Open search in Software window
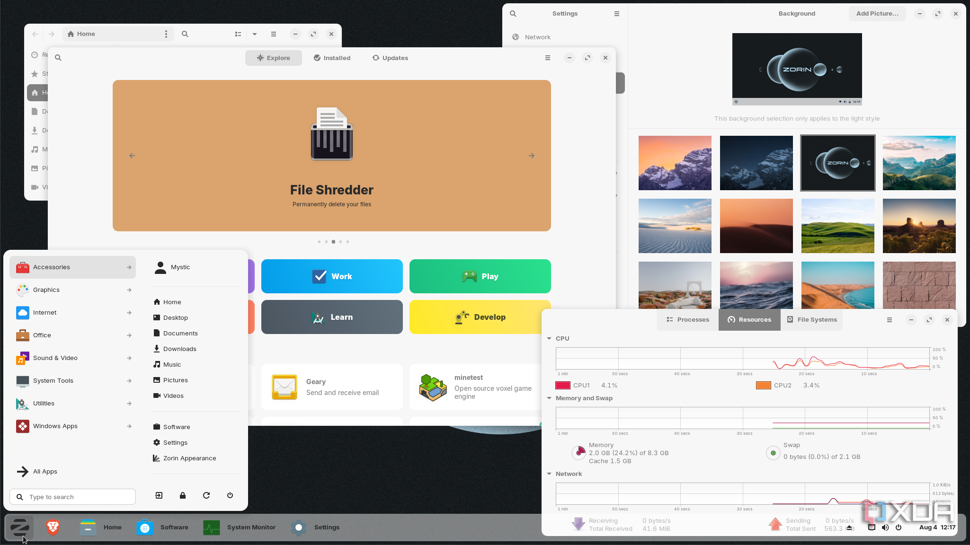The image size is (970, 545). (x=58, y=58)
